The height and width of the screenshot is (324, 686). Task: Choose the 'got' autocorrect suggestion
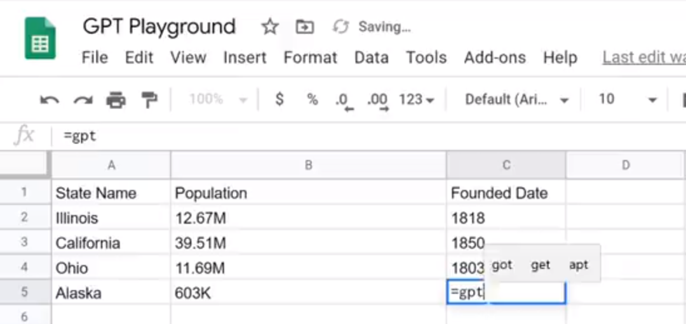[502, 265]
